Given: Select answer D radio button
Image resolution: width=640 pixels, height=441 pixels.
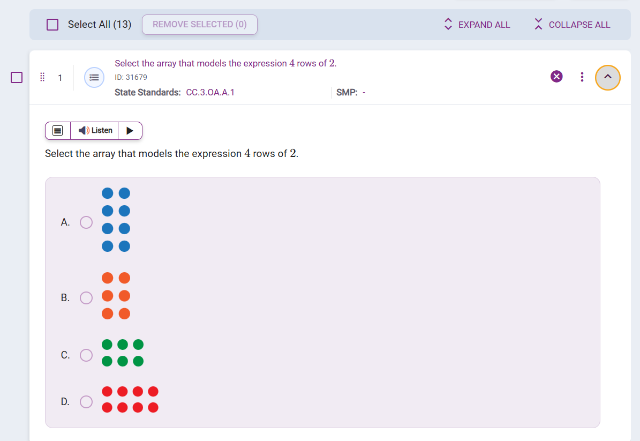Looking at the screenshot, I should coord(86,401).
